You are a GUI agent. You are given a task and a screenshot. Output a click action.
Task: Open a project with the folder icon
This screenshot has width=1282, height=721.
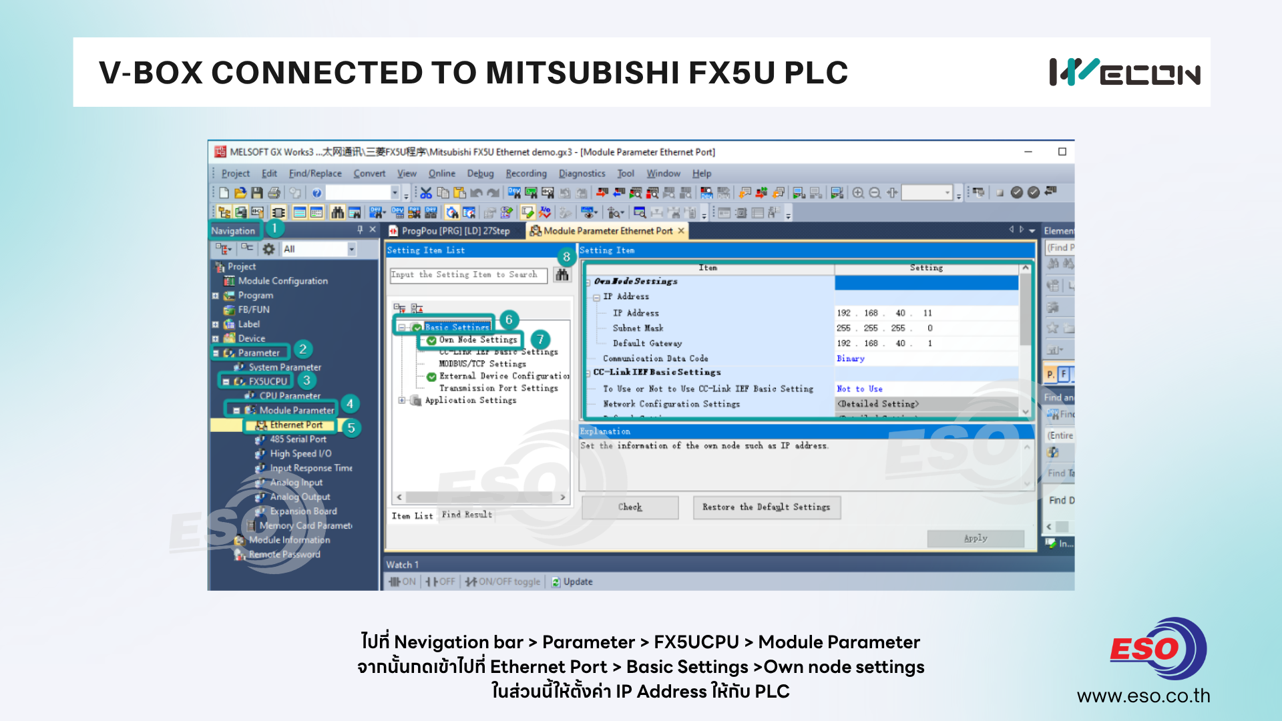coord(240,193)
